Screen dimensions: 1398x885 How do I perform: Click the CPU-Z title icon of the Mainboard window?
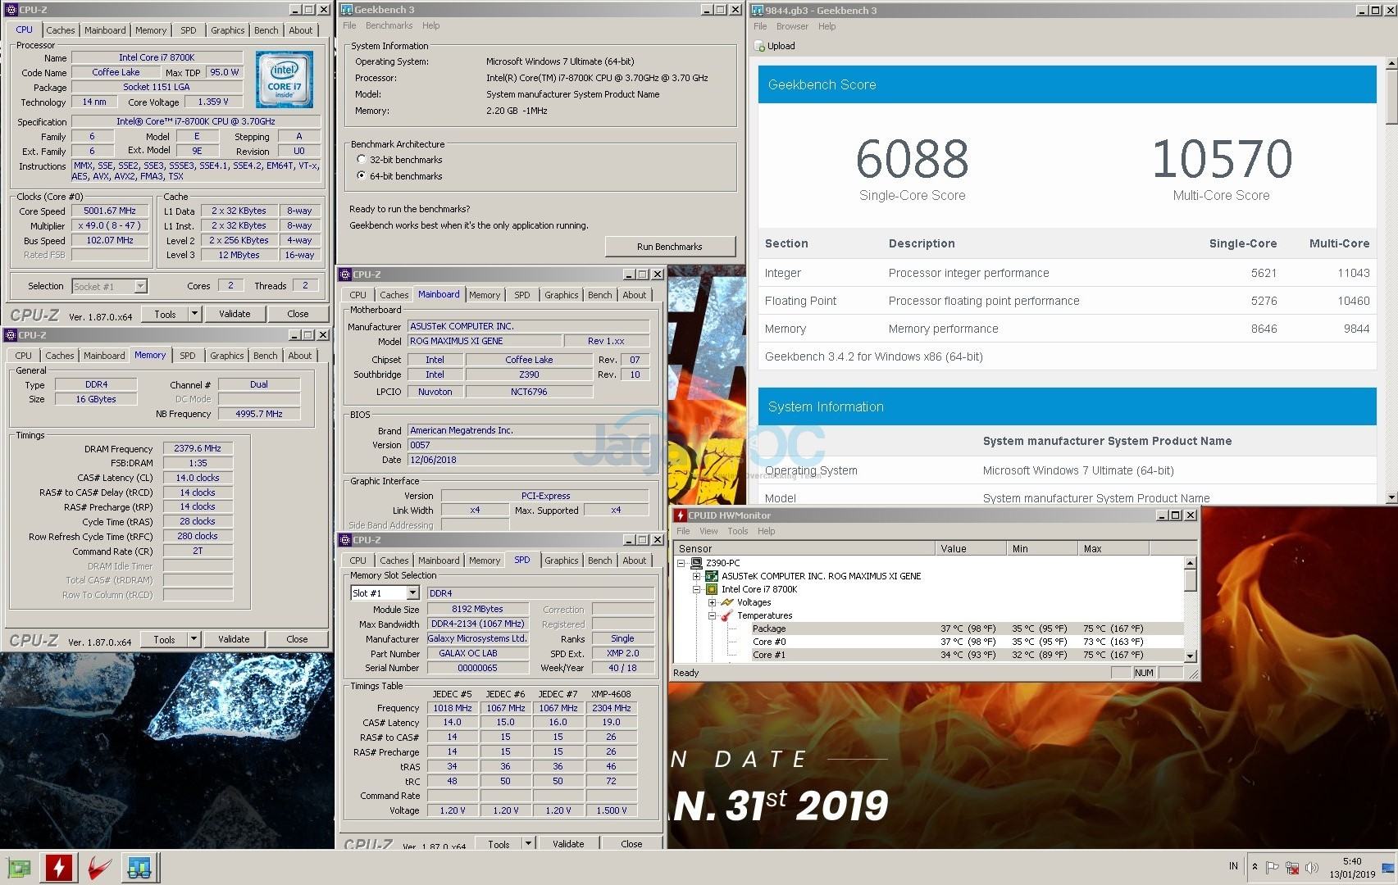coord(345,275)
